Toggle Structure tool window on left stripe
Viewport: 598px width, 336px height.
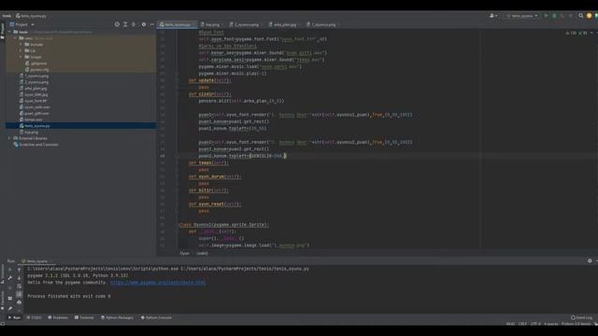point(2,273)
